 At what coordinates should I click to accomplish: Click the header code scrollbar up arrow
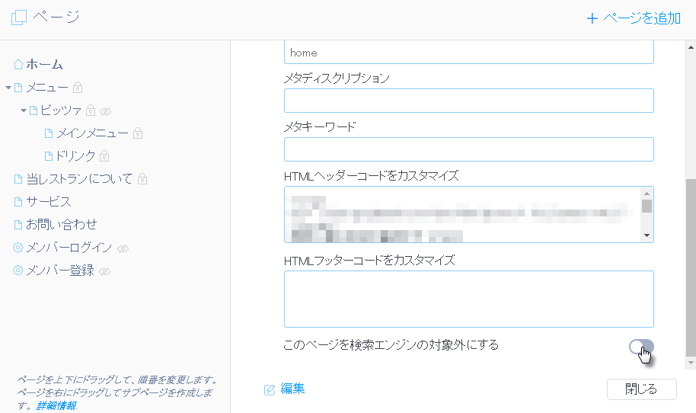647,194
